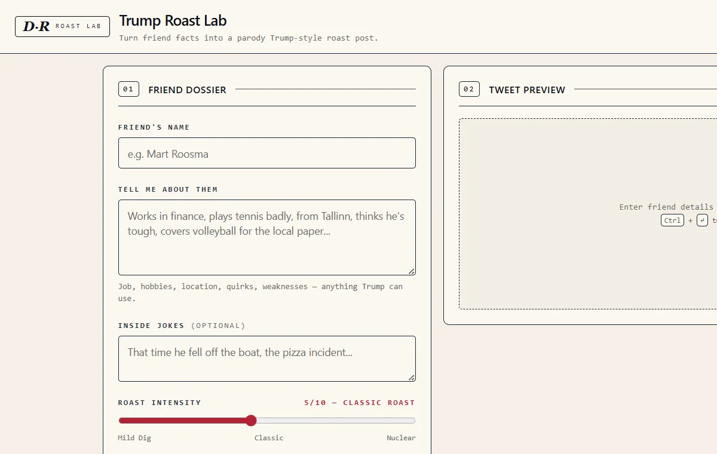Click into the Tell Me About Them textarea
The height and width of the screenshot is (454, 717).
(266, 237)
